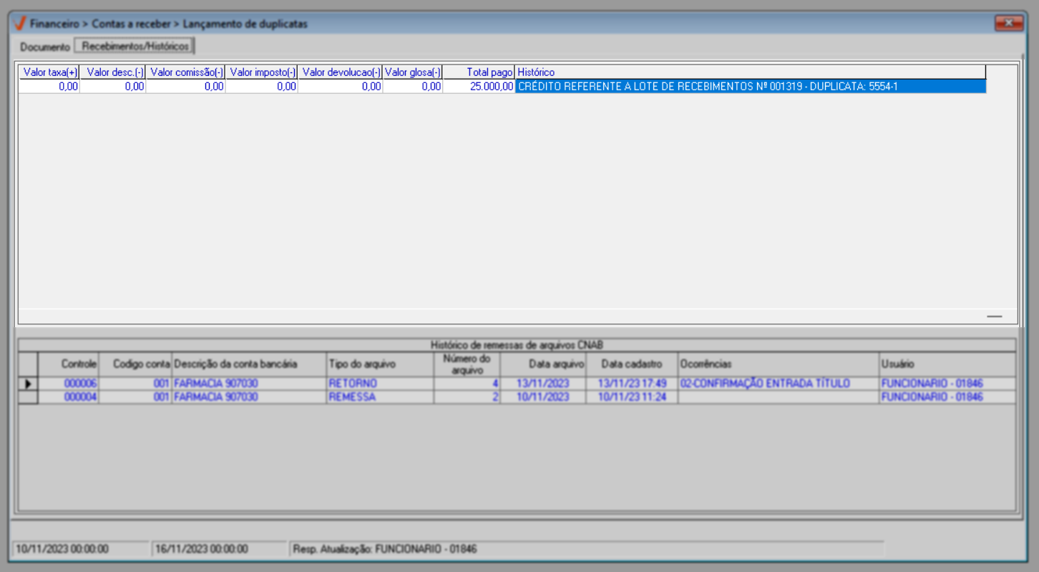Click the 0,00 cell under Valor glosa(-)

[x=413, y=87]
